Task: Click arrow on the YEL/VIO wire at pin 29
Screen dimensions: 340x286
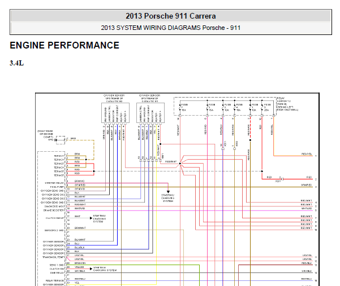Action: (91, 269)
